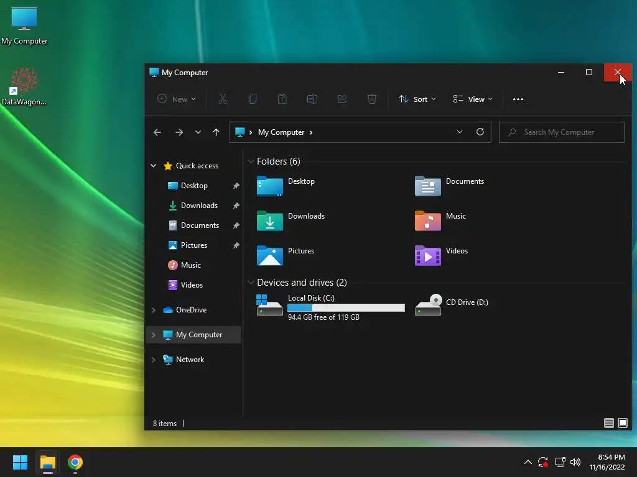Click the My Computer breadcrumb in address bar

(281, 132)
